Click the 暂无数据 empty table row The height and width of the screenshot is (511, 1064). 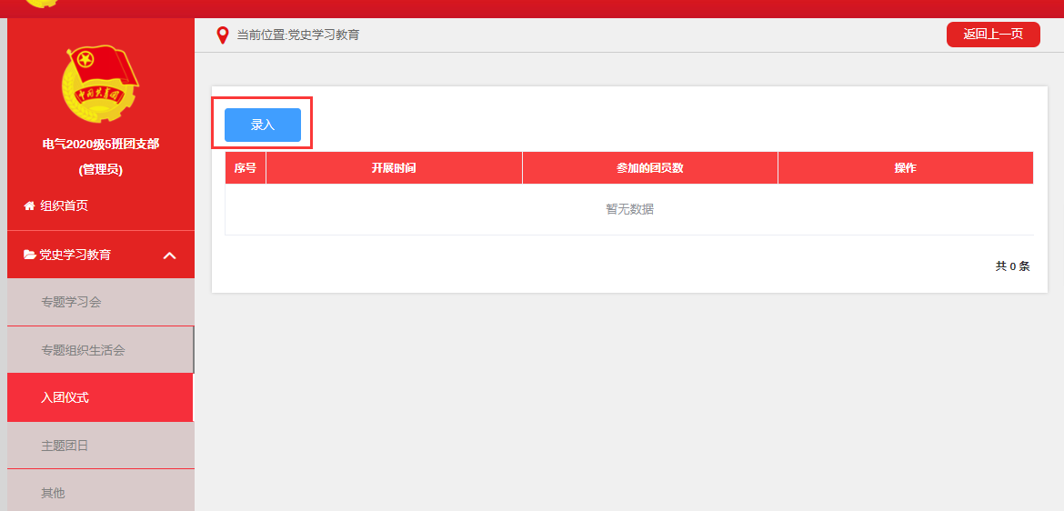click(x=629, y=209)
